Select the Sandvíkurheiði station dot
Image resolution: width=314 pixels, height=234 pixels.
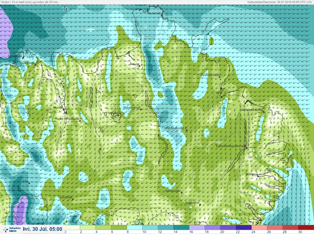pyautogui.click(x=219, y=77)
